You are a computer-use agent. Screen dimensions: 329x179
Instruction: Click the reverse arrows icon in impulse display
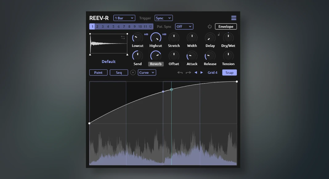(x=123, y=37)
